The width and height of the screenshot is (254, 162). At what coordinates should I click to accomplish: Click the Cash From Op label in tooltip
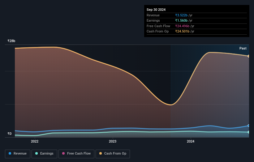click(x=157, y=32)
